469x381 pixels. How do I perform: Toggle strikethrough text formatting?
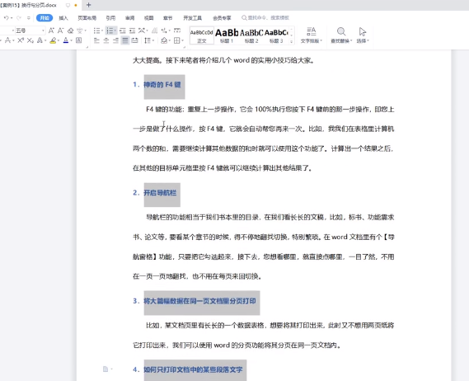(x=7, y=40)
